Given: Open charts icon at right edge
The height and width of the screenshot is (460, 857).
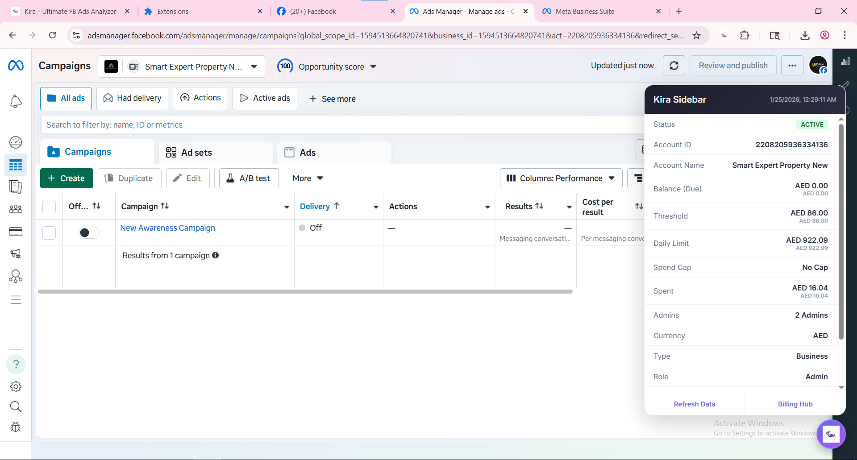Looking at the screenshot, I should 845,62.
